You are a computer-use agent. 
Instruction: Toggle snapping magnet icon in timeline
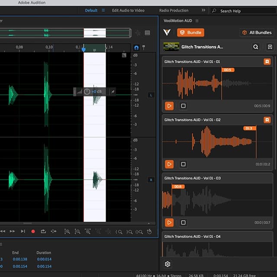(x=136, y=48)
